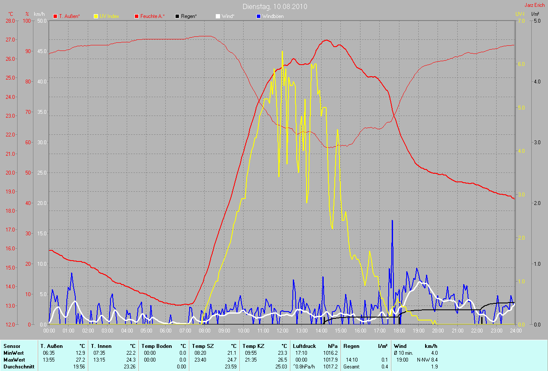
Task: Click the 'Gesamt:' rain total label
Action: click(352, 367)
